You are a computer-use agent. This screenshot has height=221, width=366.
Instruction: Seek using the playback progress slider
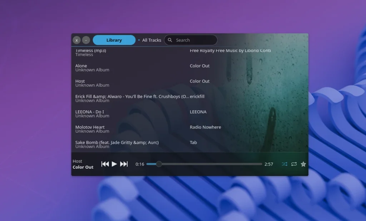pyautogui.click(x=204, y=164)
